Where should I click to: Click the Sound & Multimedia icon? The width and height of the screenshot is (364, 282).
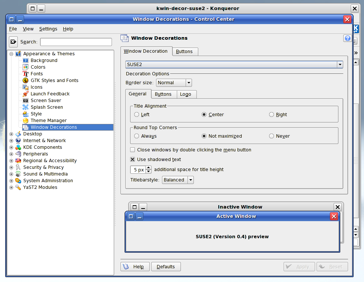18,174
